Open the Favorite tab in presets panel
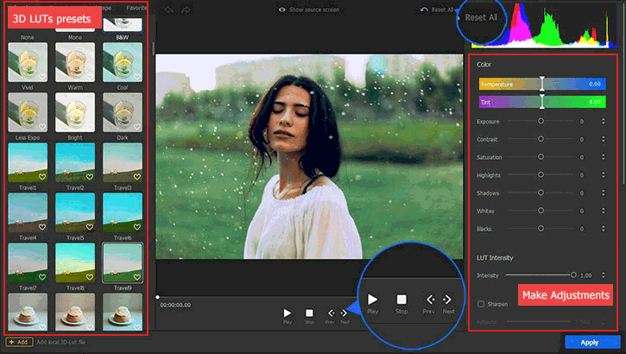The height and width of the screenshot is (354, 626). click(136, 8)
